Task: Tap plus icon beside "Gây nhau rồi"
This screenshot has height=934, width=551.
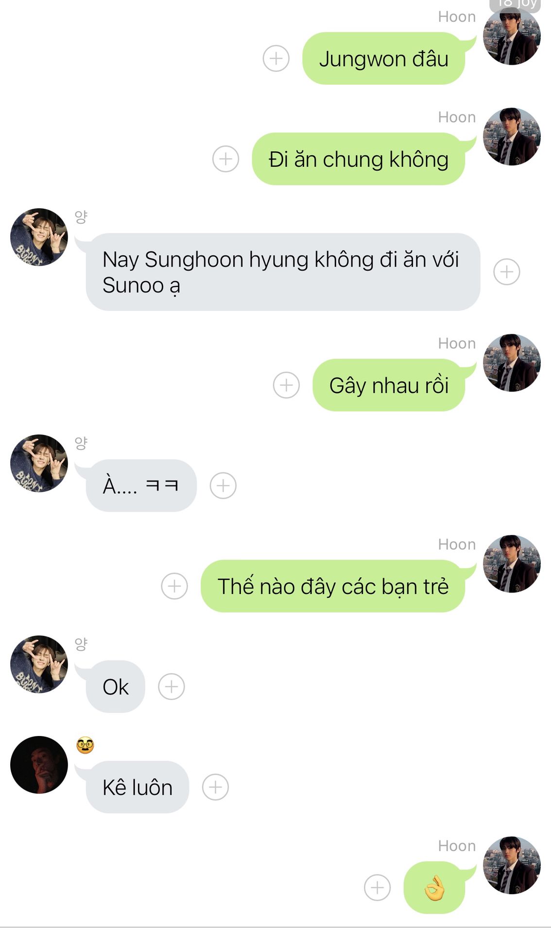Action: tap(286, 385)
